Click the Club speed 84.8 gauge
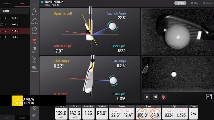This screenshot has width=214, height=120. [x=155, y=114]
